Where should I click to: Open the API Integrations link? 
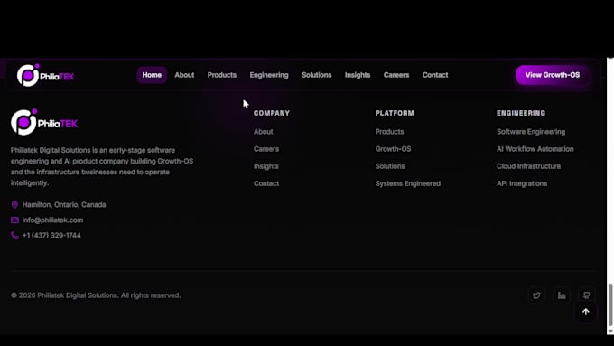coord(522,183)
